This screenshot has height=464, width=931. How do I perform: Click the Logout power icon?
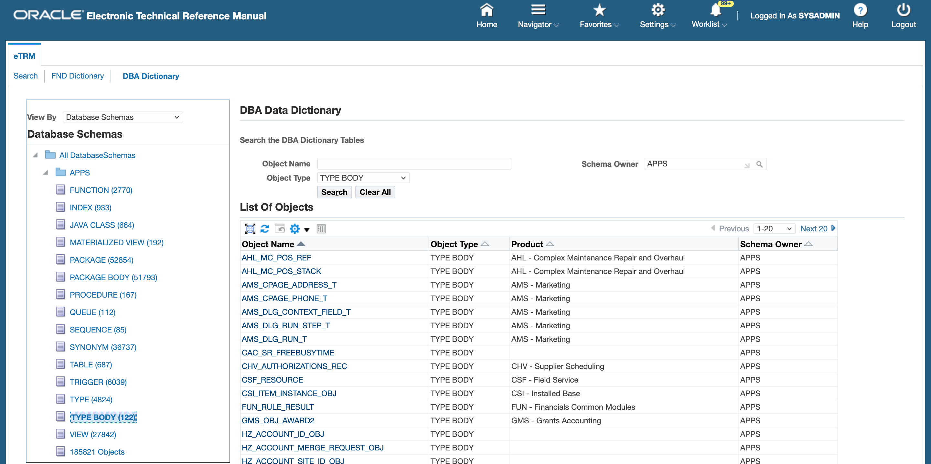[x=903, y=10]
